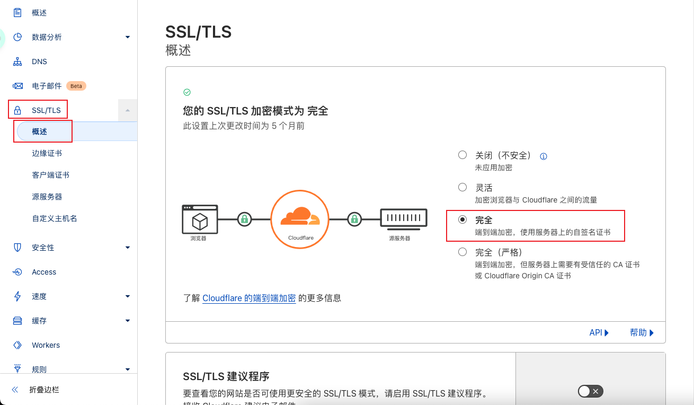The image size is (694, 405).
Task: Click the Workers diamond icon
Action: pyautogui.click(x=17, y=345)
